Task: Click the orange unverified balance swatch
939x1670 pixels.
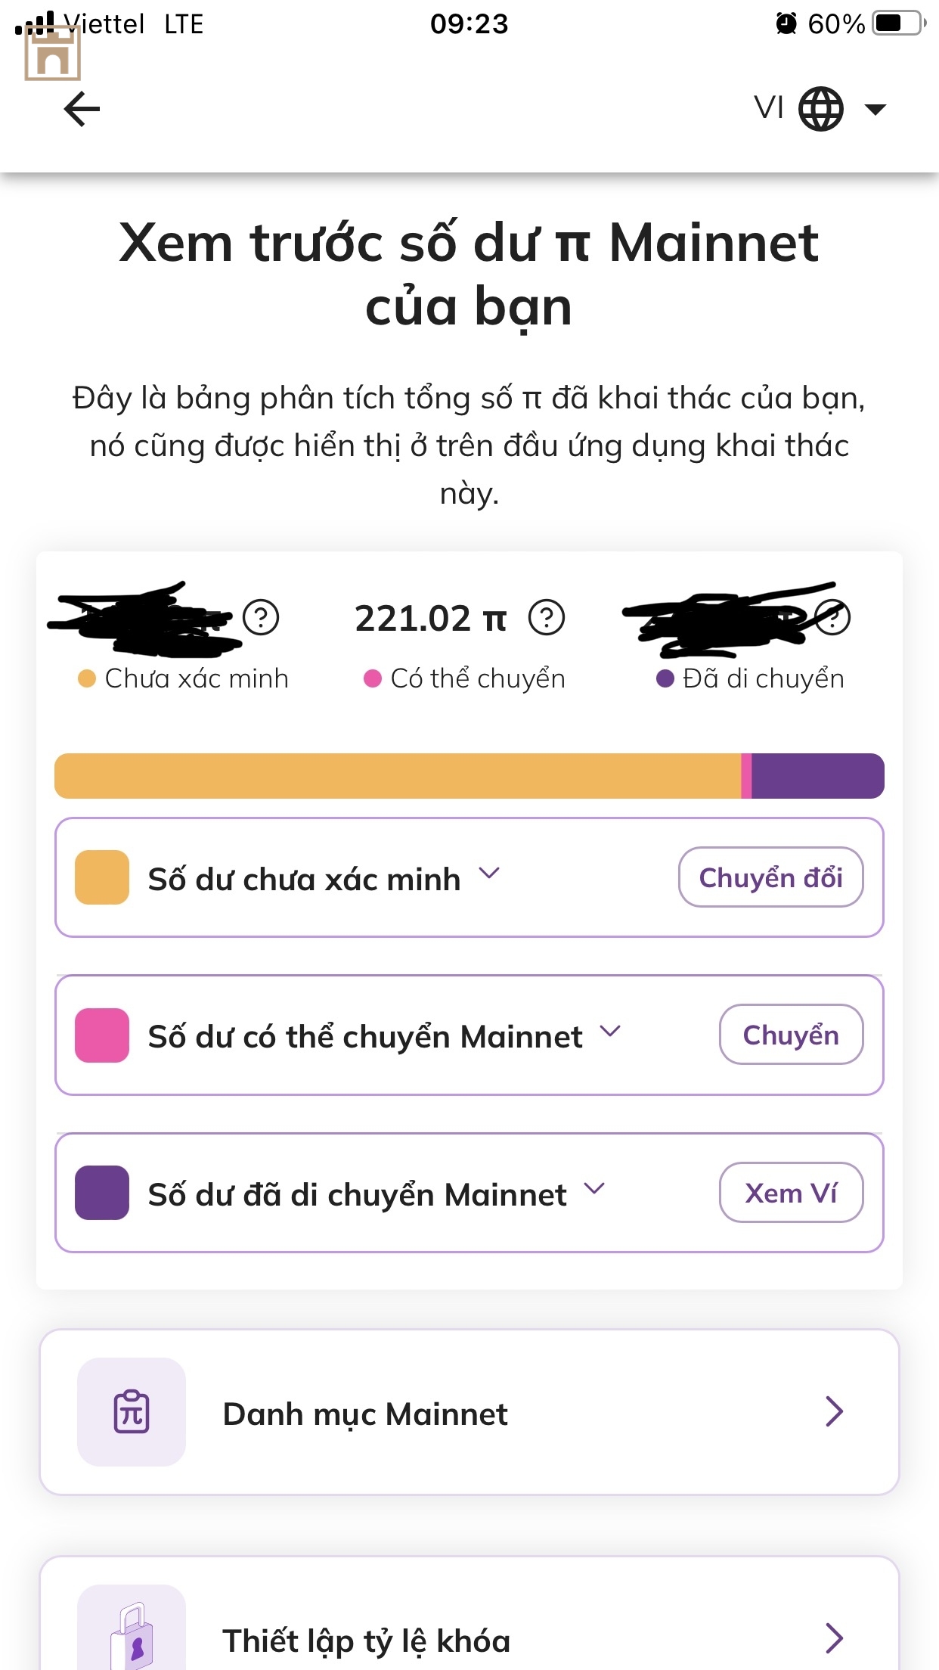Action: click(x=102, y=877)
